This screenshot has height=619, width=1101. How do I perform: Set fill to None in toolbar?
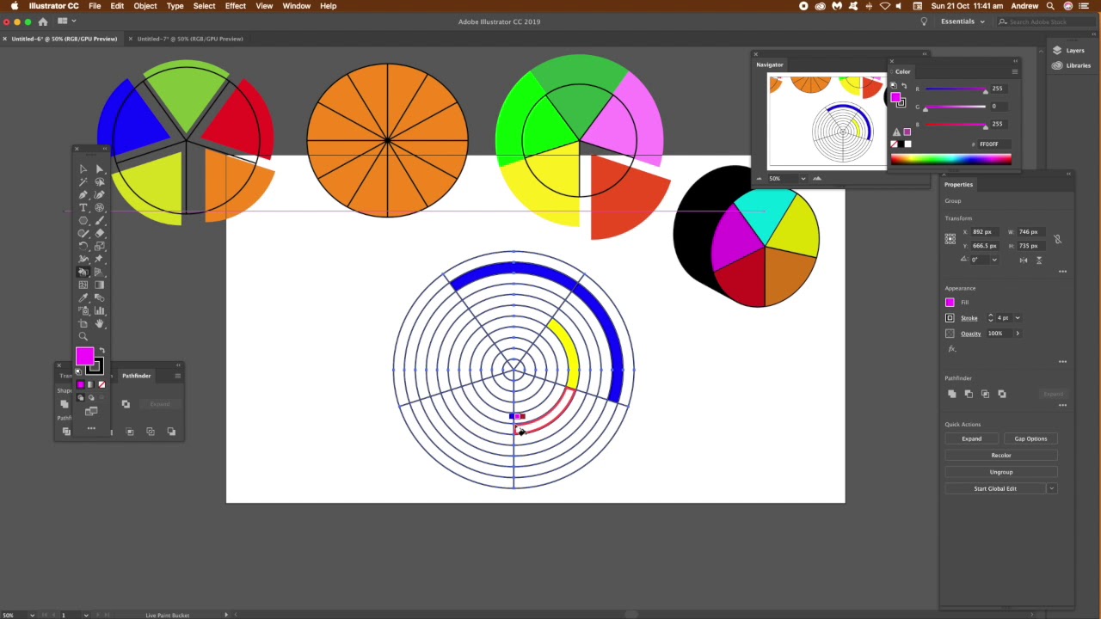pyautogui.click(x=101, y=384)
